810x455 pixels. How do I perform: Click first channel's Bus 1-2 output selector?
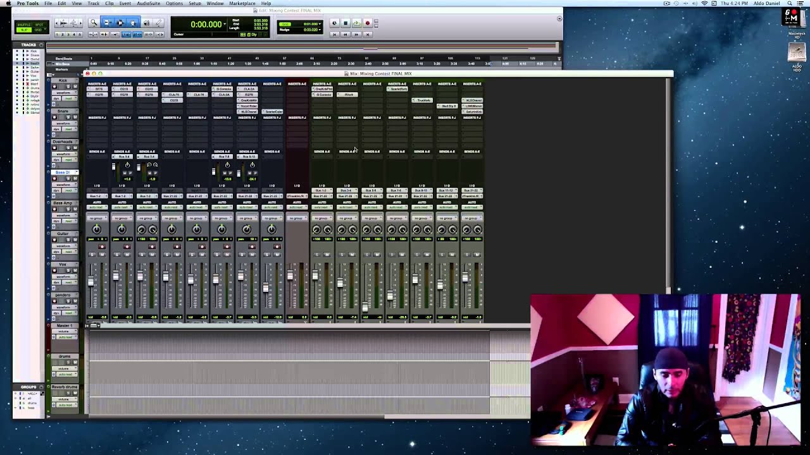97,197
